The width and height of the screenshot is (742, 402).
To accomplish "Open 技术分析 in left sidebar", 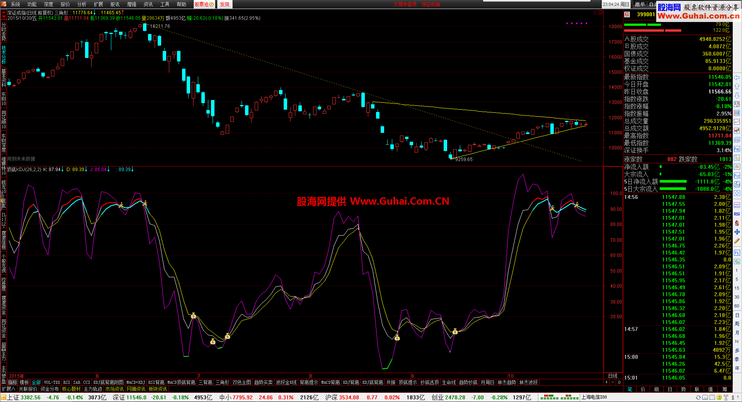I will point(3,54).
